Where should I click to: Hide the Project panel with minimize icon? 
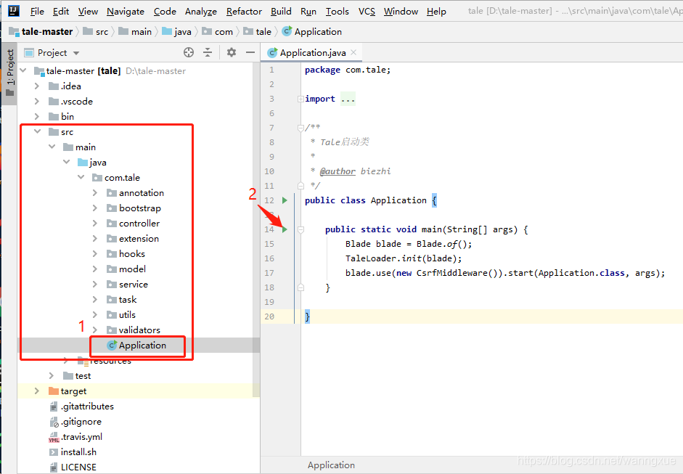(250, 53)
